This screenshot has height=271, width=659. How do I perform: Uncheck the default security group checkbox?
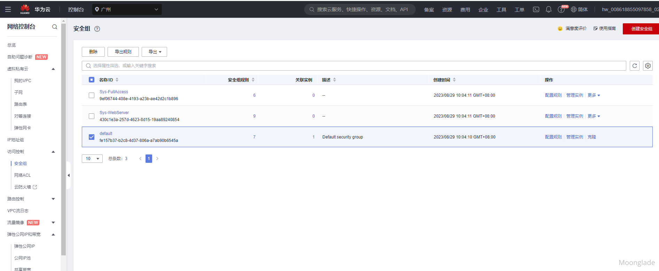point(92,137)
